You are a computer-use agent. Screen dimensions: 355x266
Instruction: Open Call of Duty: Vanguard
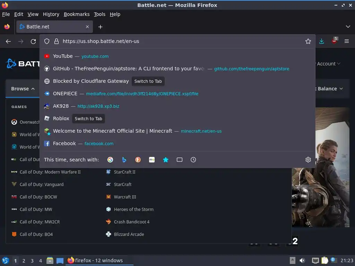click(37, 184)
